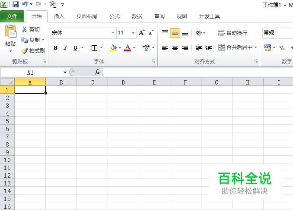Switch to the 数据 tab

[x=137, y=16]
